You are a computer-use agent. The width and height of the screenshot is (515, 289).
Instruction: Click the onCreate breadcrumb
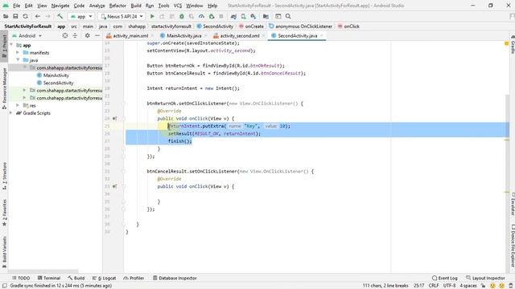click(254, 26)
